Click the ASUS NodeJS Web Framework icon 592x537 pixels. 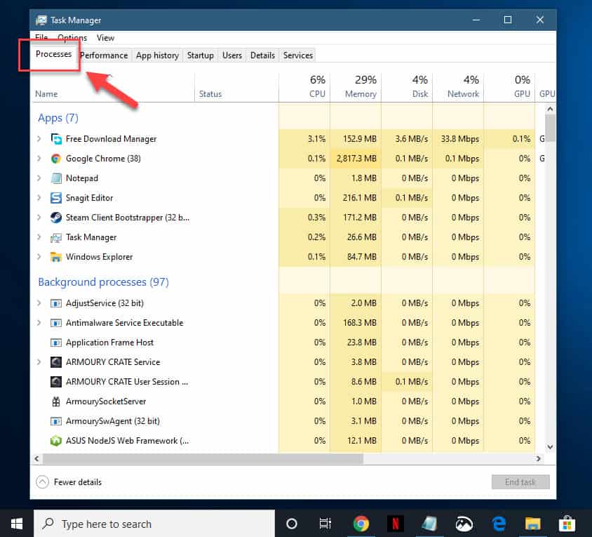pos(56,441)
